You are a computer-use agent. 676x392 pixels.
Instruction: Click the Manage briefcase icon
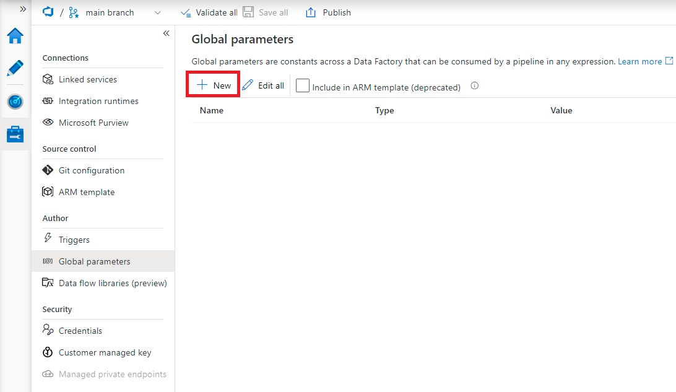tap(14, 133)
